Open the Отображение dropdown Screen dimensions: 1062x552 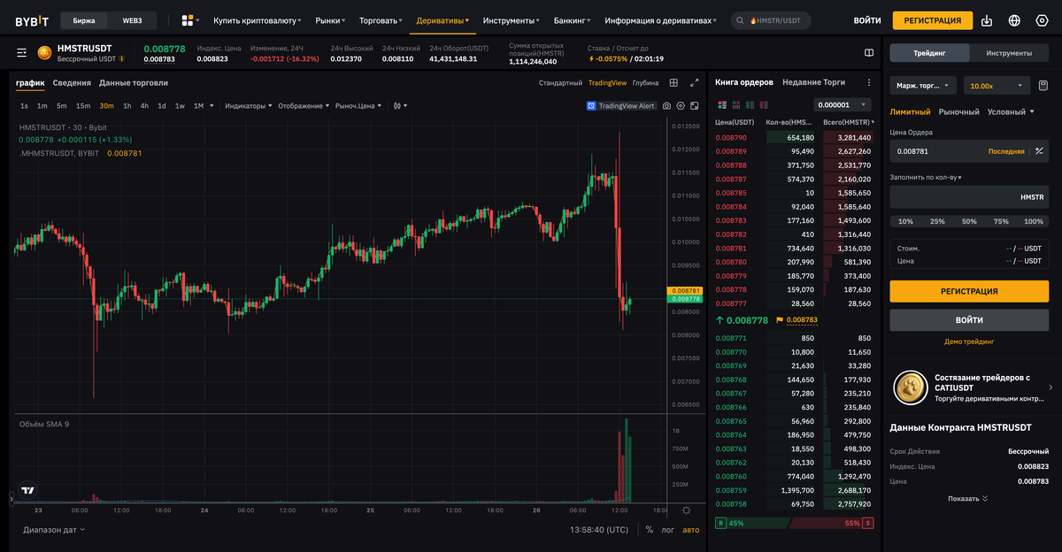click(304, 105)
